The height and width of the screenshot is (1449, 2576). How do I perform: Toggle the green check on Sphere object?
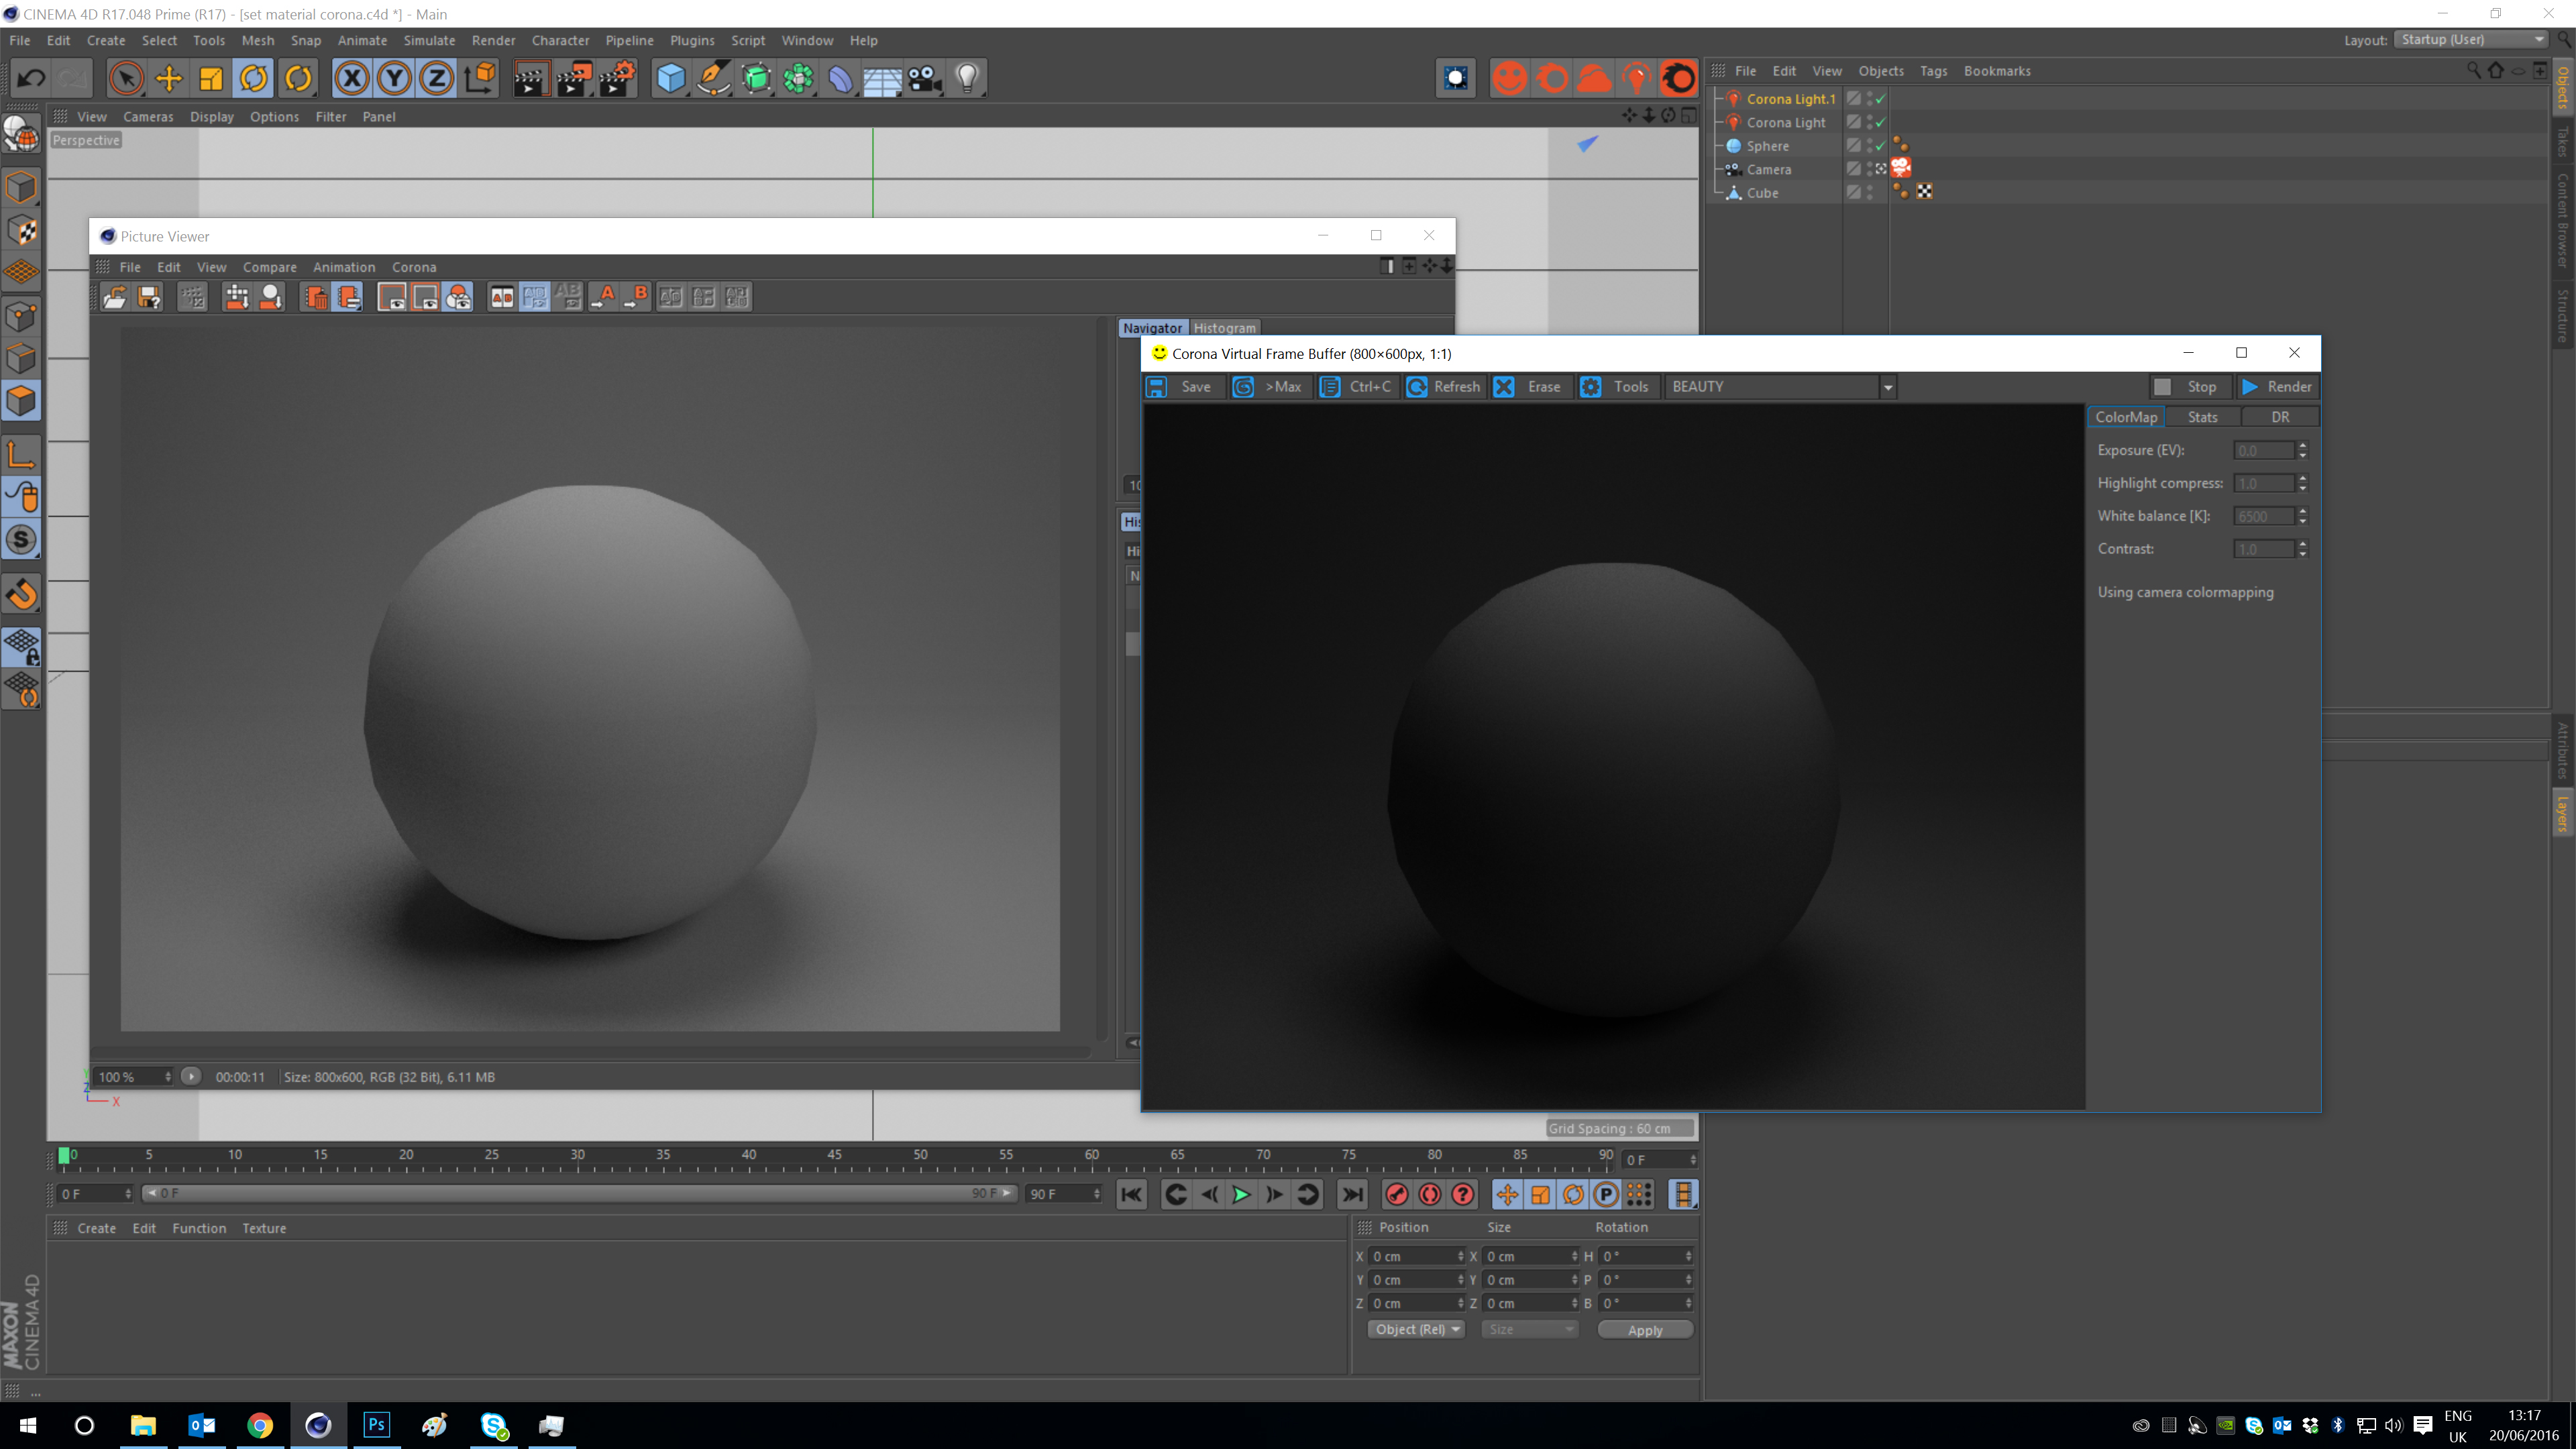(1881, 146)
